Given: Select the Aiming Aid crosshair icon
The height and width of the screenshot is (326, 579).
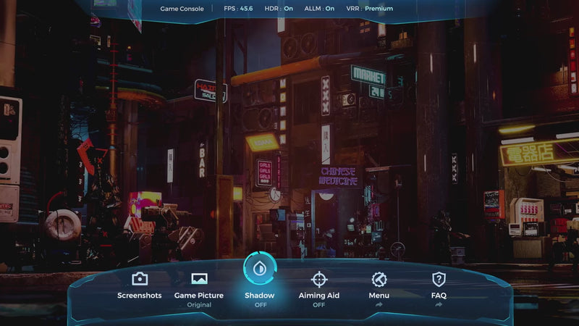Looking at the screenshot, I should pos(319,279).
